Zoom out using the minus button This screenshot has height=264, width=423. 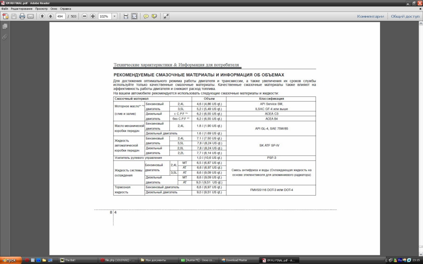click(85, 16)
